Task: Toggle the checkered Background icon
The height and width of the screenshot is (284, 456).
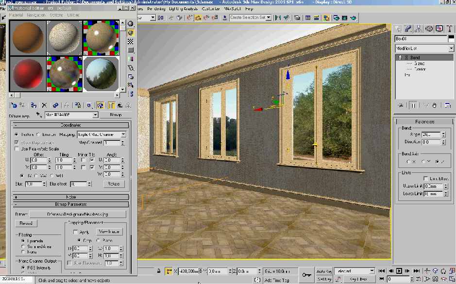Action: coord(131,42)
